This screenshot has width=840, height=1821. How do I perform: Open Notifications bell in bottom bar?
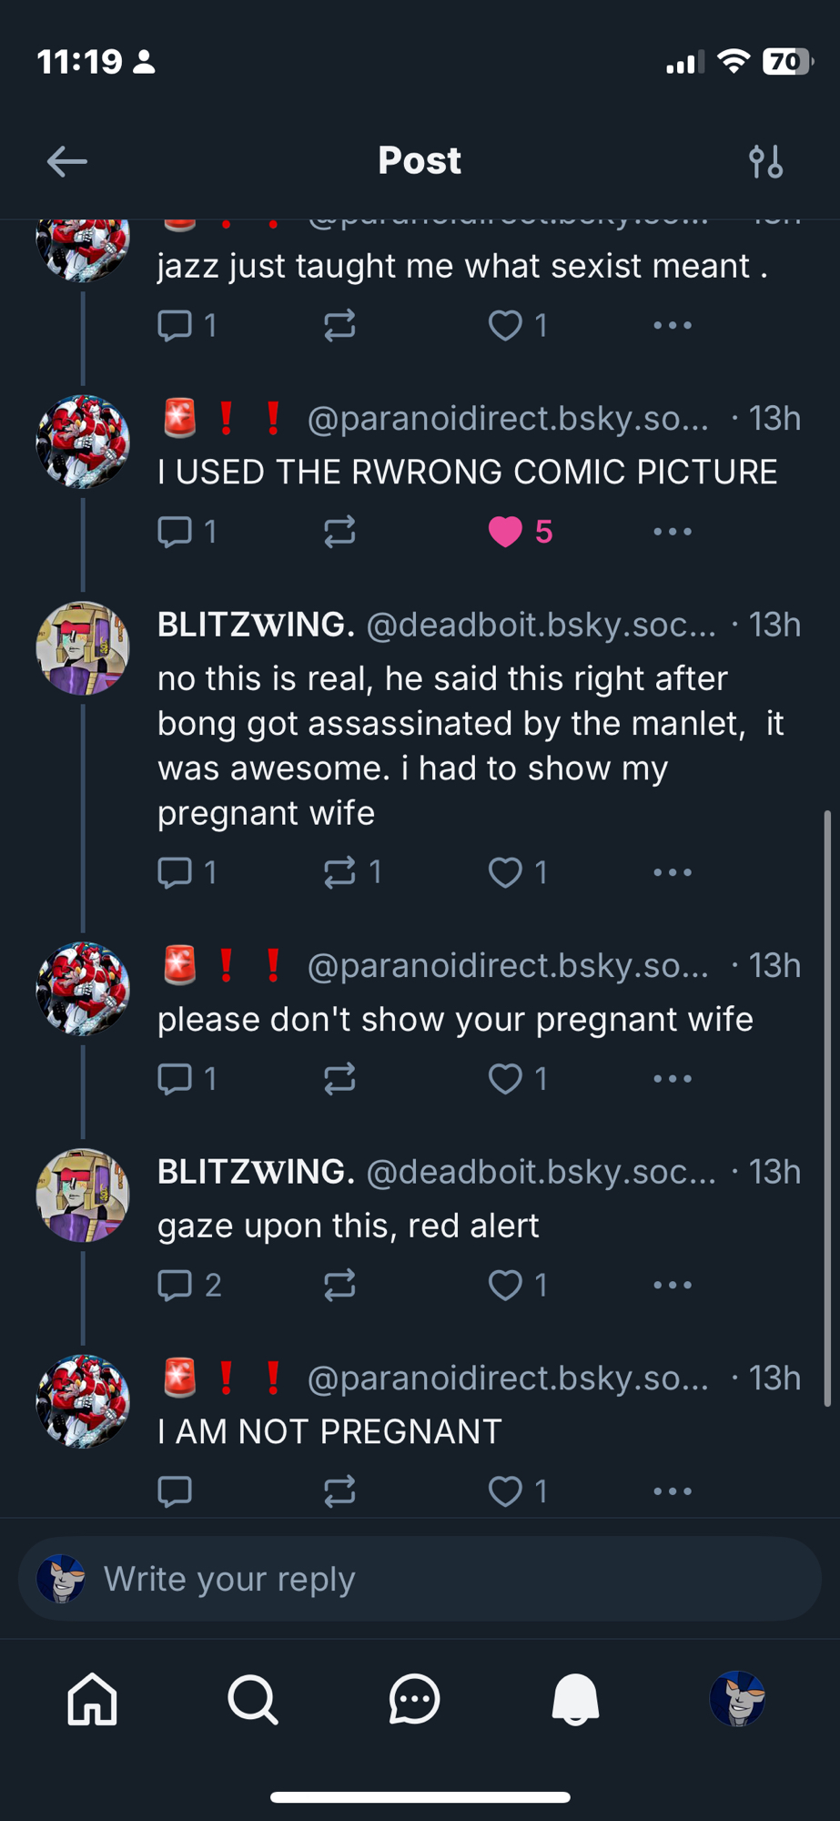click(575, 1699)
